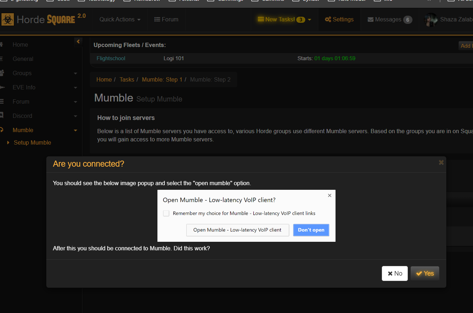Click the Mumble sidebar label

point(23,130)
